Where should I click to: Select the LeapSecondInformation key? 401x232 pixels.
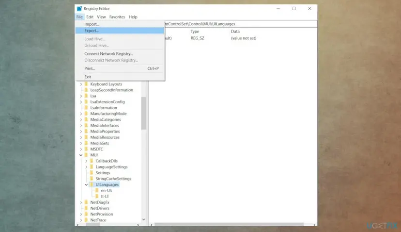tap(111, 90)
